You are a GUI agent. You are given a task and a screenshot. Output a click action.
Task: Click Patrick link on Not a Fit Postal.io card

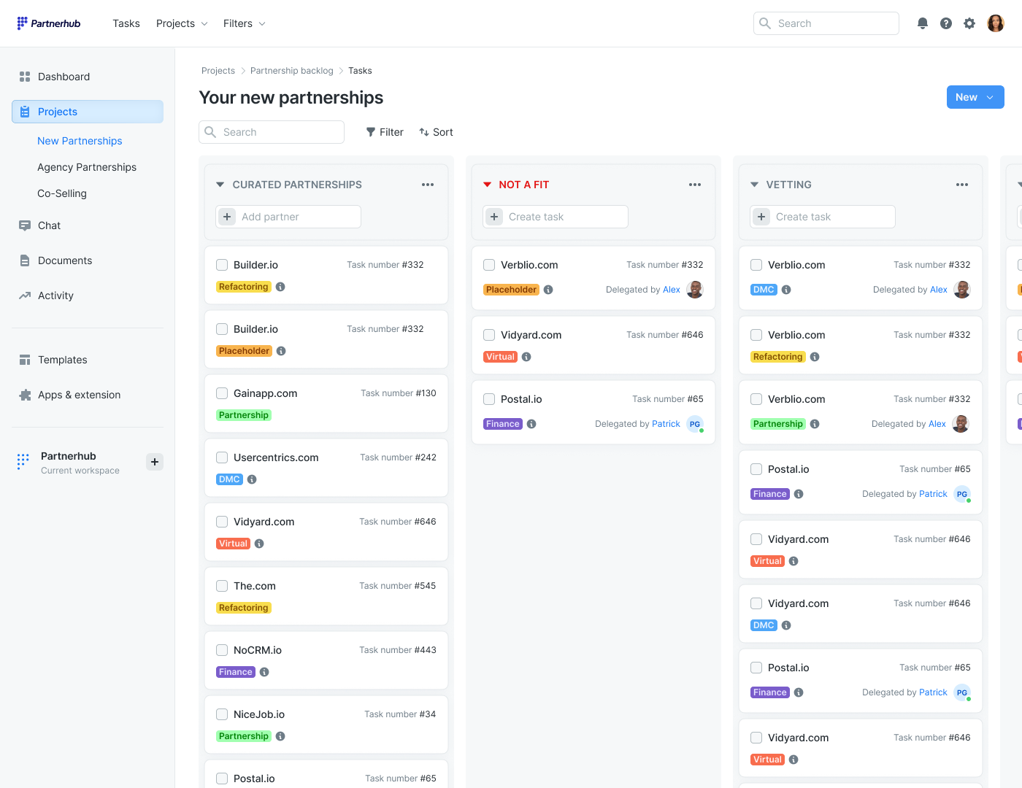666,424
